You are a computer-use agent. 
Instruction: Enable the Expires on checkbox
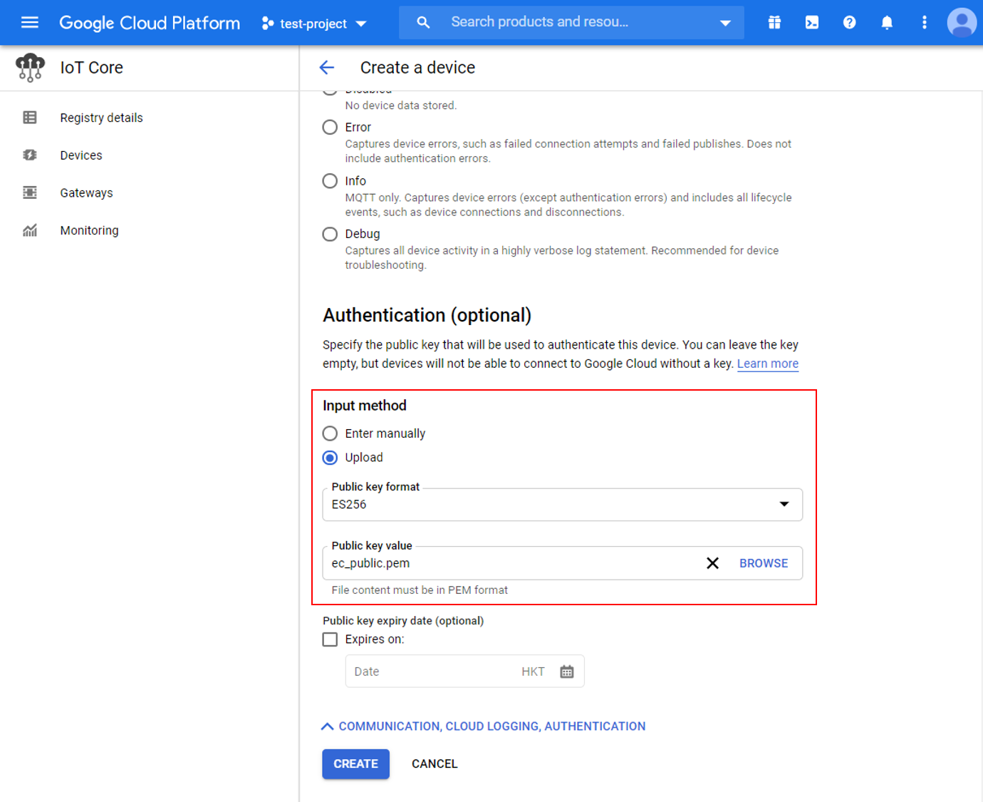pyautogui.click(x=330, y=639)
